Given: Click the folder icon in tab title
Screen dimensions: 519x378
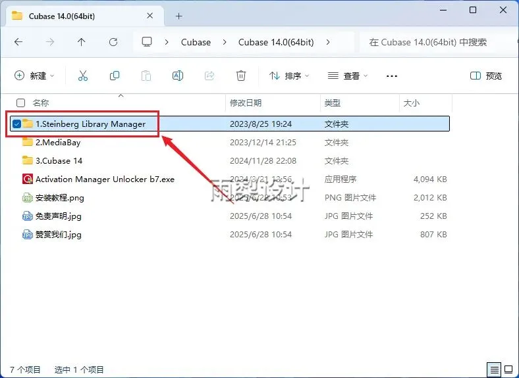Looking at the screenshot, I should pyautogui.click(x=17, y=16).
